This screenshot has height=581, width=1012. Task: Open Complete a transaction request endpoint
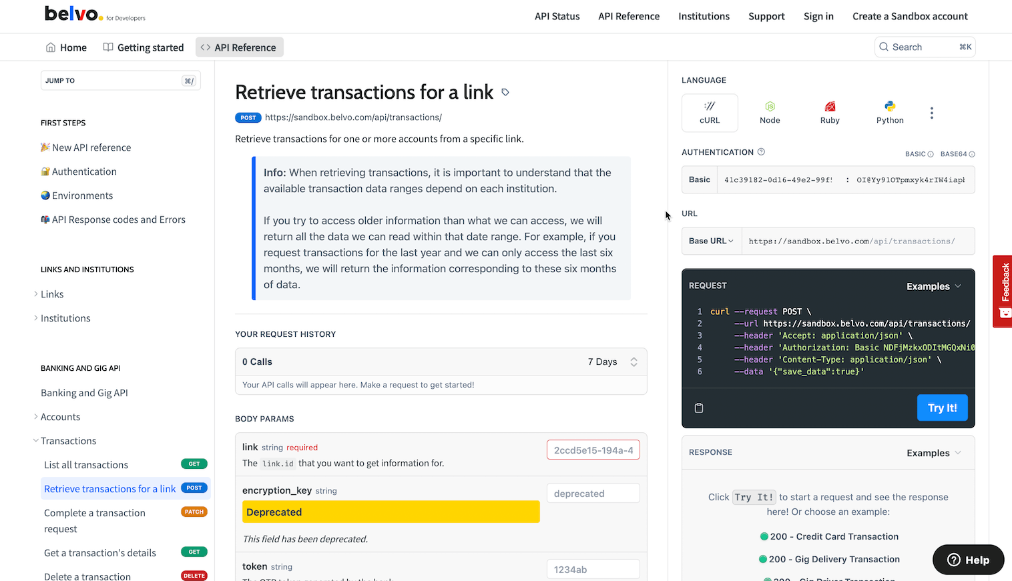pyautogui.click(x=125, y=521)
